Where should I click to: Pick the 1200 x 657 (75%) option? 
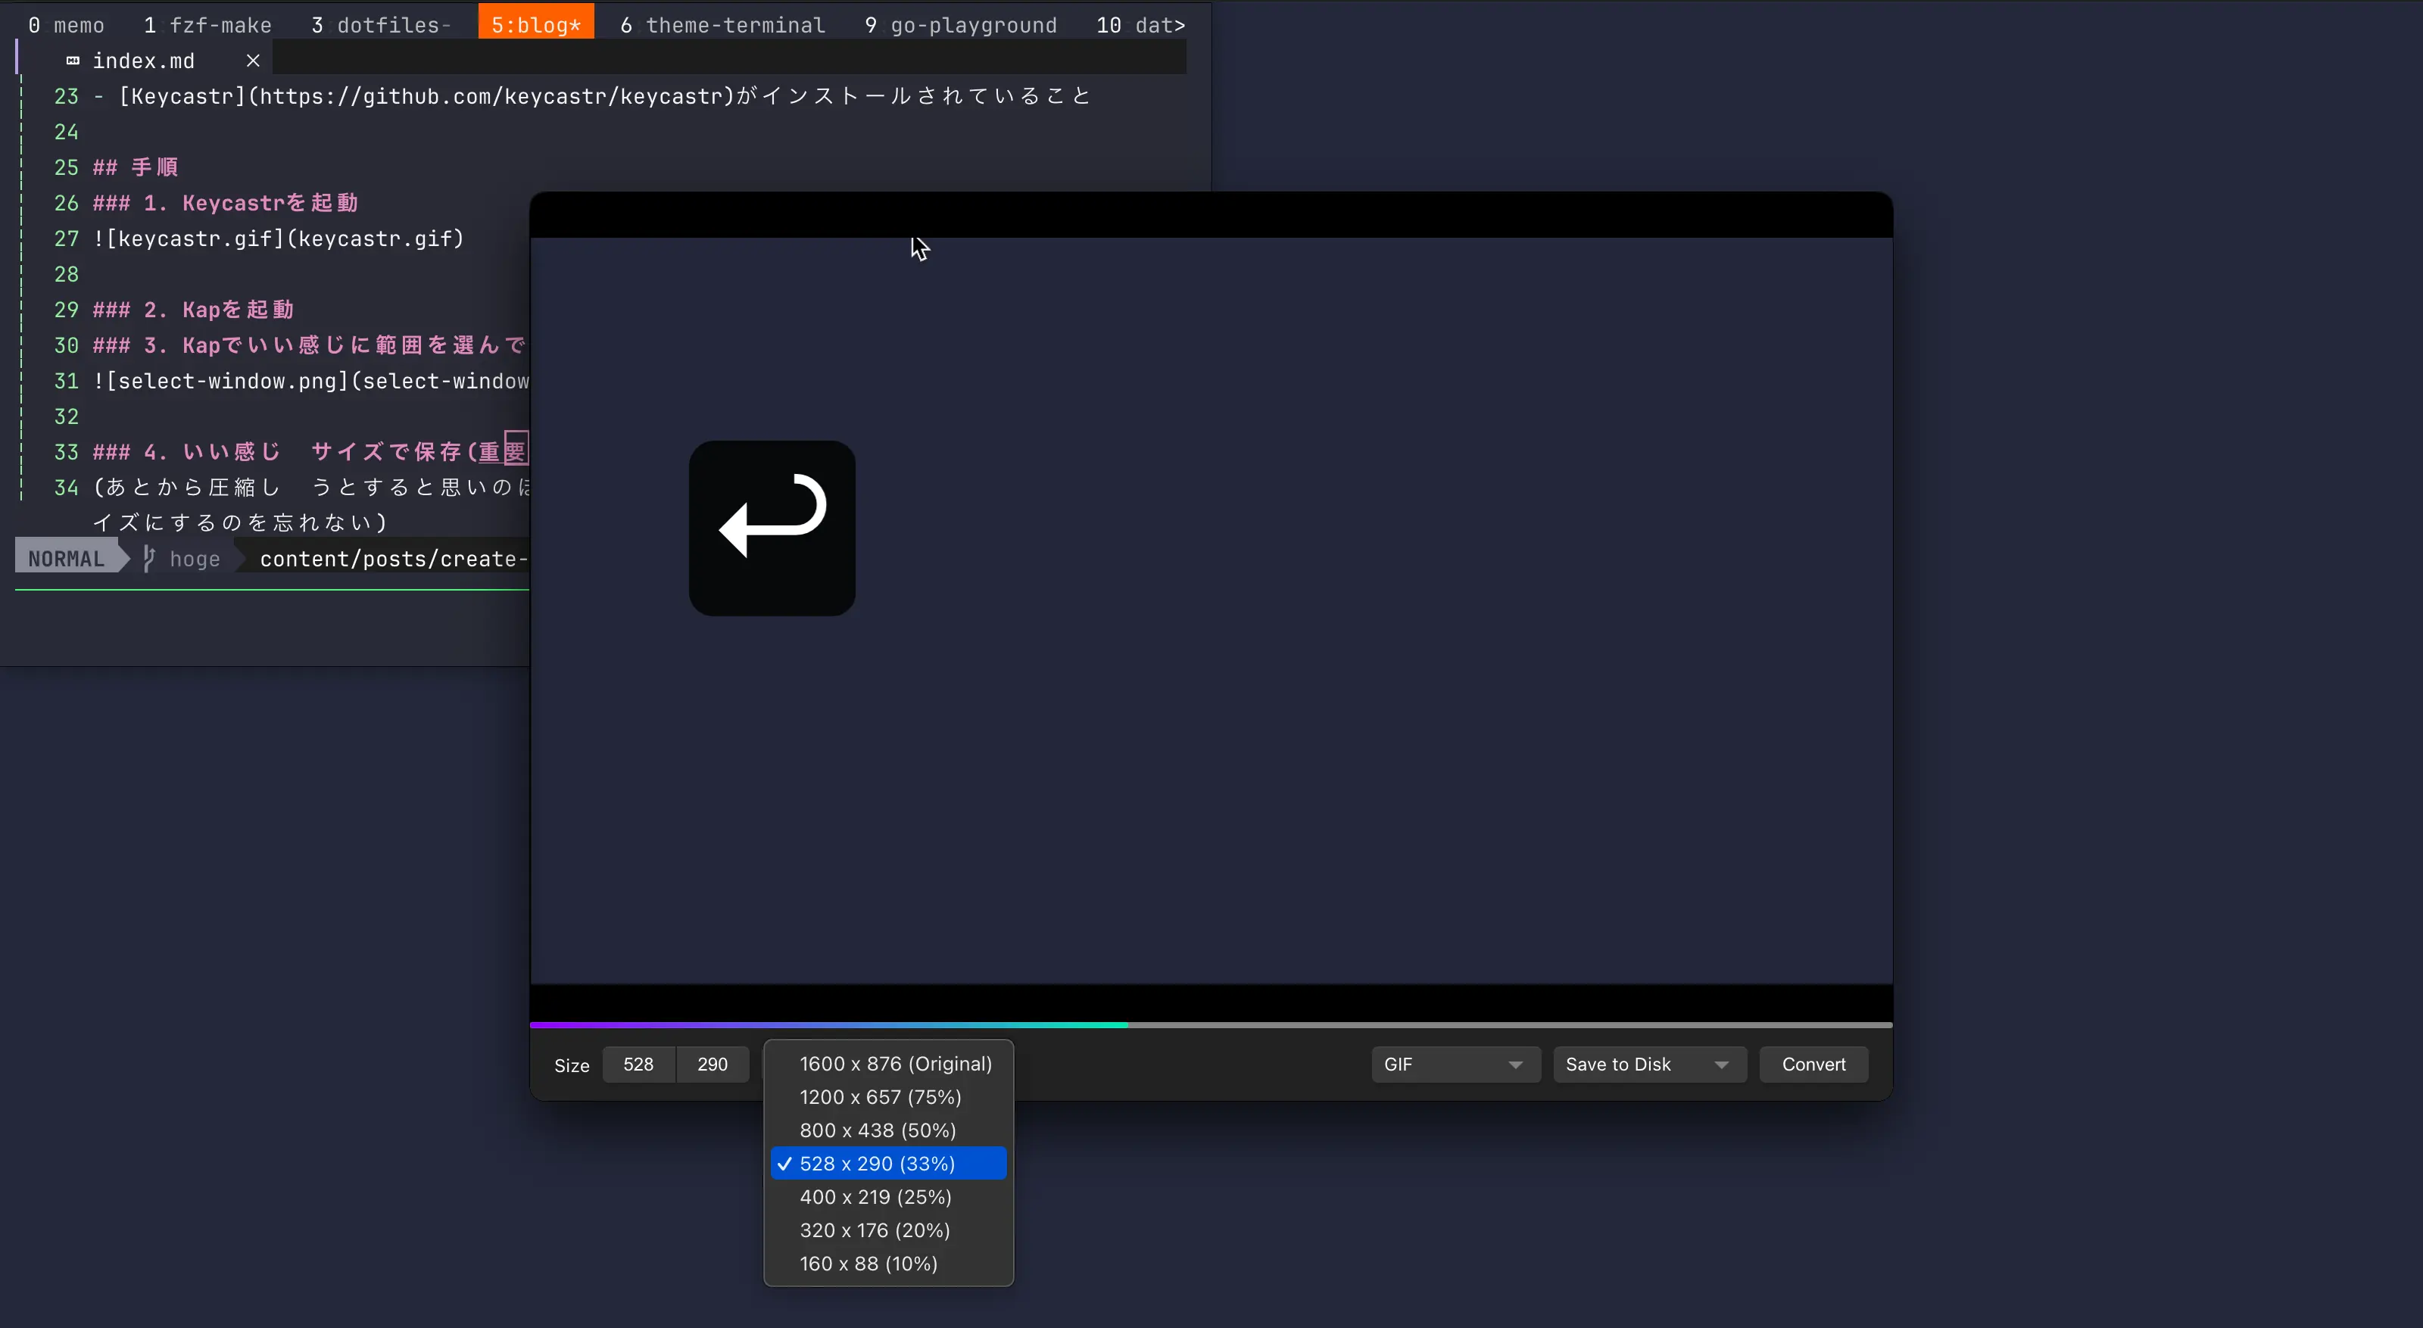(879, 1096)
